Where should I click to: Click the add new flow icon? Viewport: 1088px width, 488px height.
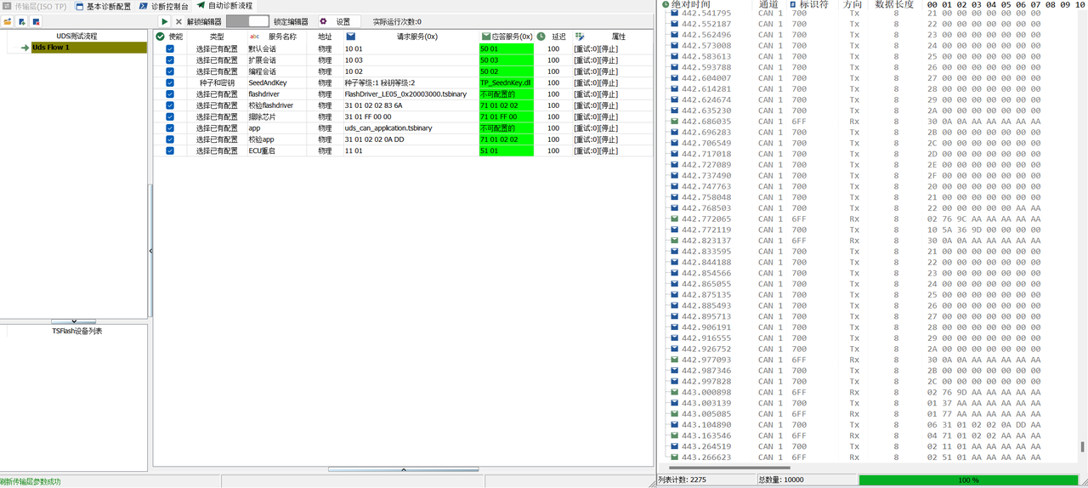(x=22, y=21)
